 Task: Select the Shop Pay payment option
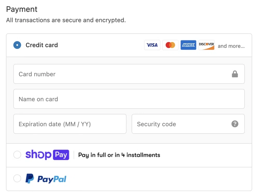pyautogui.click(x=17, y=155)
